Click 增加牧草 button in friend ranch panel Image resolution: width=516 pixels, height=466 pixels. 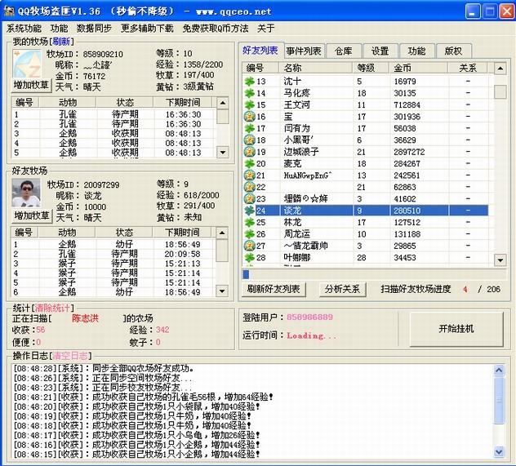(x=32, y=215)
